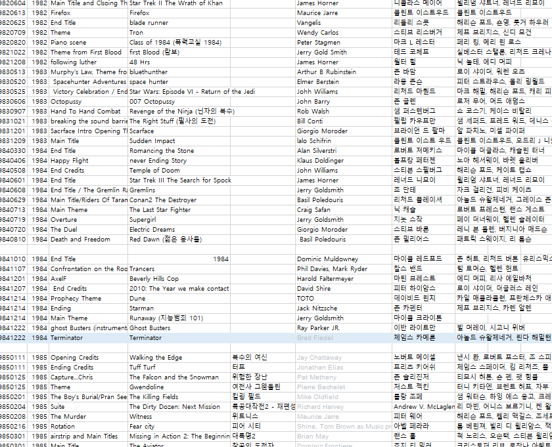Select 'Star Wars: Episode VI - Return of the Jedi' cell
Viewport: 552px width, 447px height.
(x=192, y=92)
